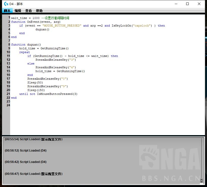Click the (00:55:54) Script Loaded log entry
The image size is (207, 187).
coord(34,139)
